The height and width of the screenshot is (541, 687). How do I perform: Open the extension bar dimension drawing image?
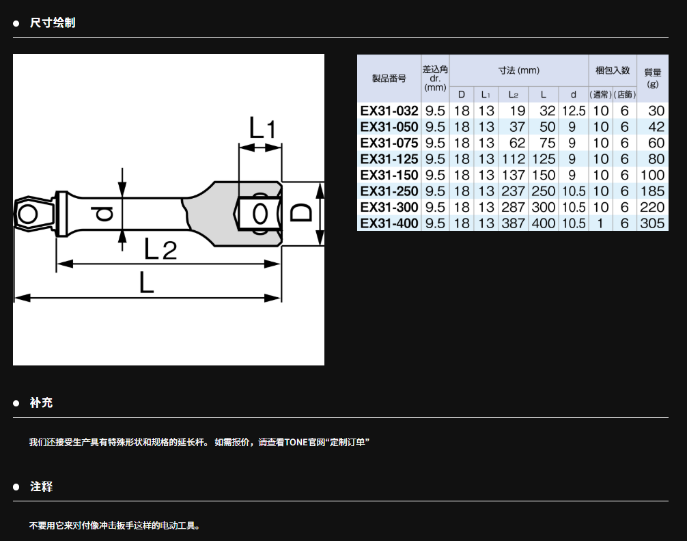click(168, 210)
